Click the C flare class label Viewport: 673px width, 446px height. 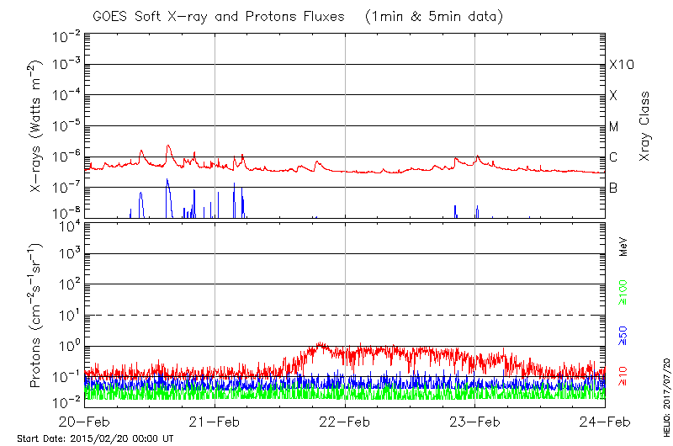click(613, 157)
